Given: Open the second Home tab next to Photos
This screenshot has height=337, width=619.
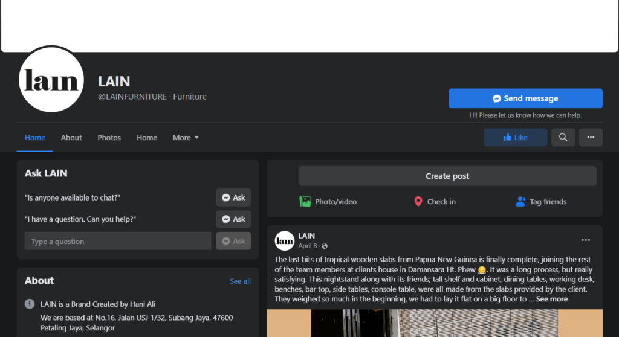Looking at the screenshot, I should pos(147,138).
